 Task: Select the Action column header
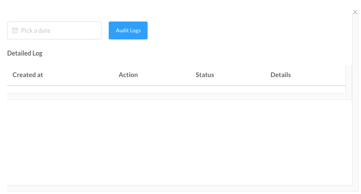128,75
